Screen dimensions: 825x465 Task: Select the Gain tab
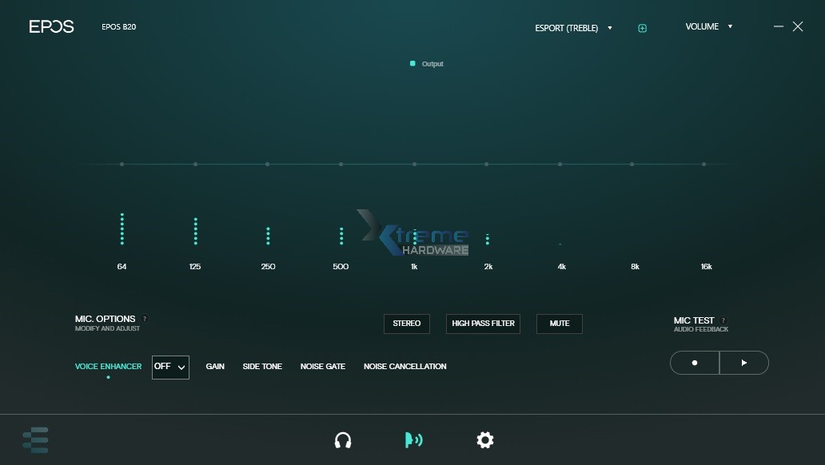pyautogui.click(x=215, y=367)
